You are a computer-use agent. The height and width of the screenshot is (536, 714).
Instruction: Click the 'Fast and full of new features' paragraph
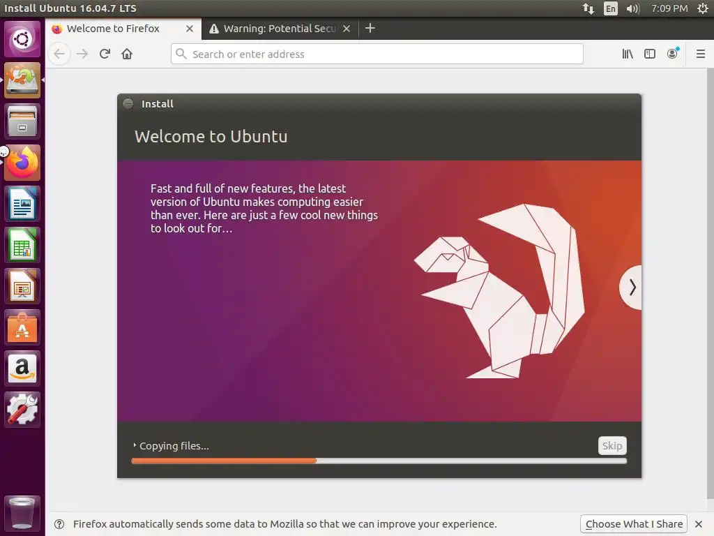click(x=264, y=208)
